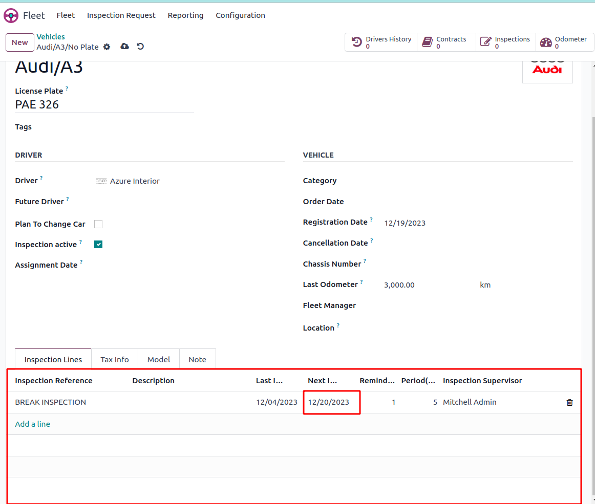Open Inspections smart button
Viewport: 595px width, 504px height.
tap(506, 42)
